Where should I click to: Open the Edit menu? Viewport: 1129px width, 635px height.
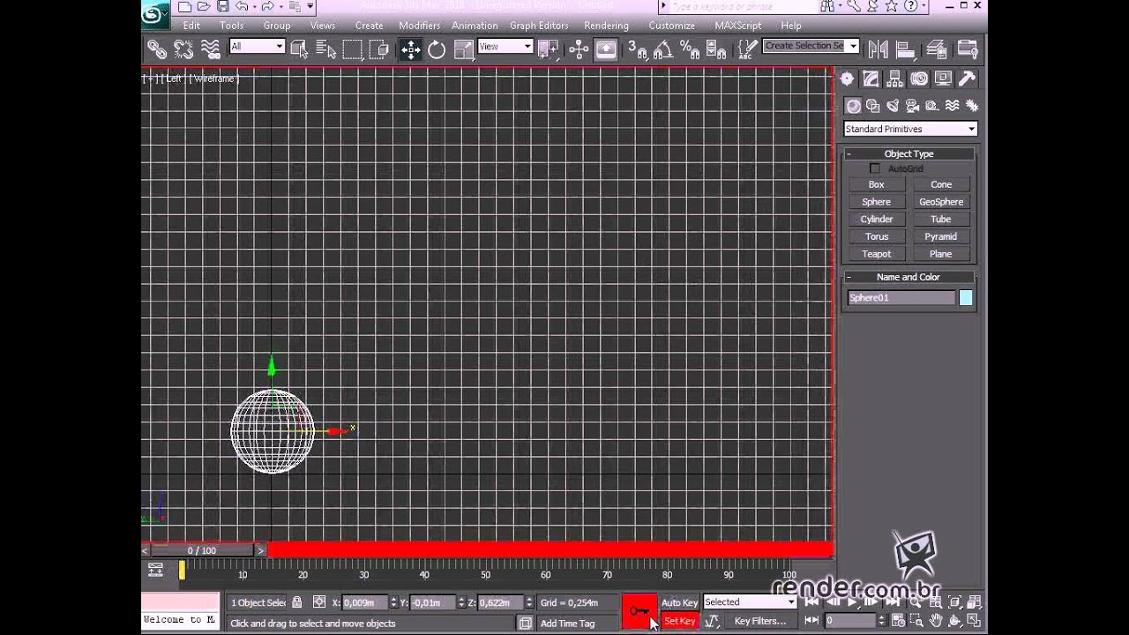(x=191, y=26)
